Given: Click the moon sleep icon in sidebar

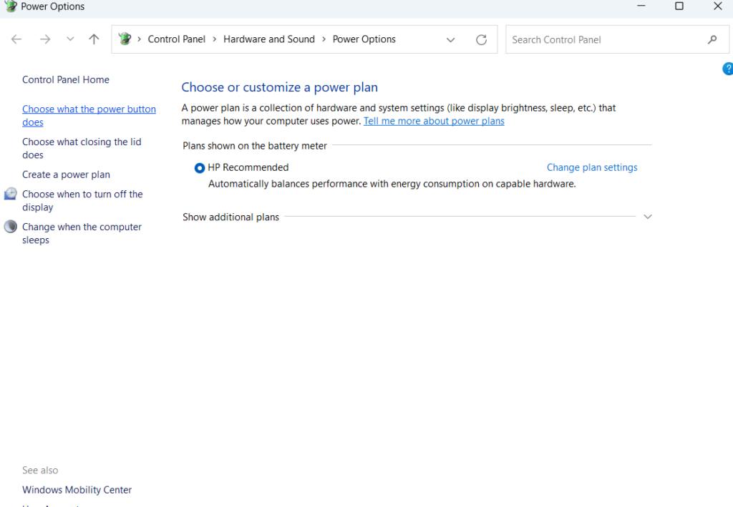Looking at the screenshot, I should pyautogui.click(x=11, y=227).
